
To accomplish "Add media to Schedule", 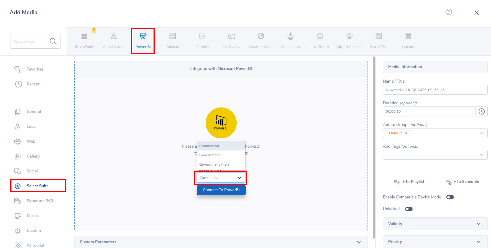I will click(x=462, y=182).
